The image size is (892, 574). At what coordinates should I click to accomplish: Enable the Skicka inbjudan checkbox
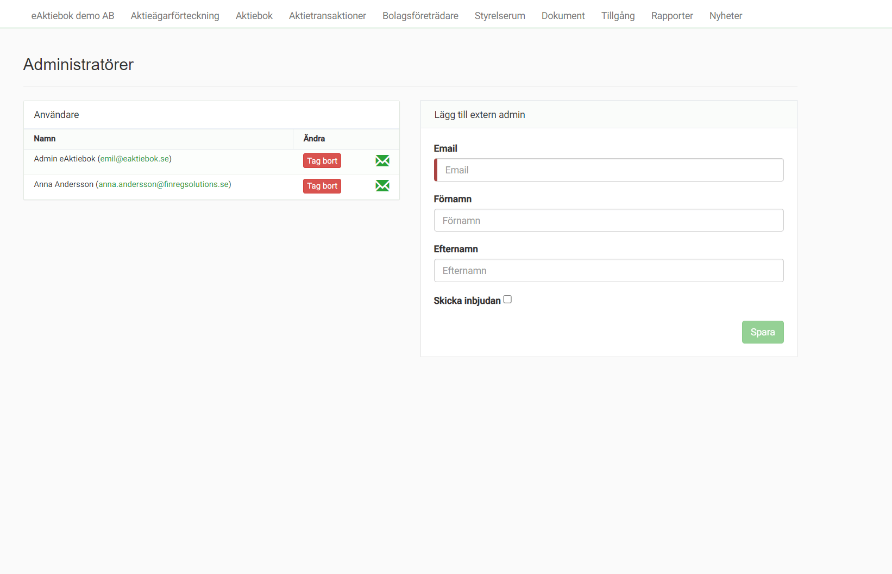(x=507, y=300)
